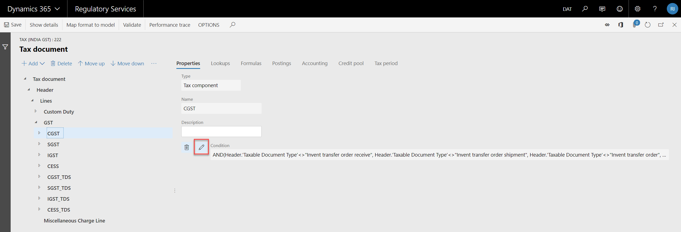Expand the CESS_TDS node arrow

[x=39, y=209]
